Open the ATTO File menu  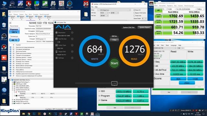click(x=92, y=7)
